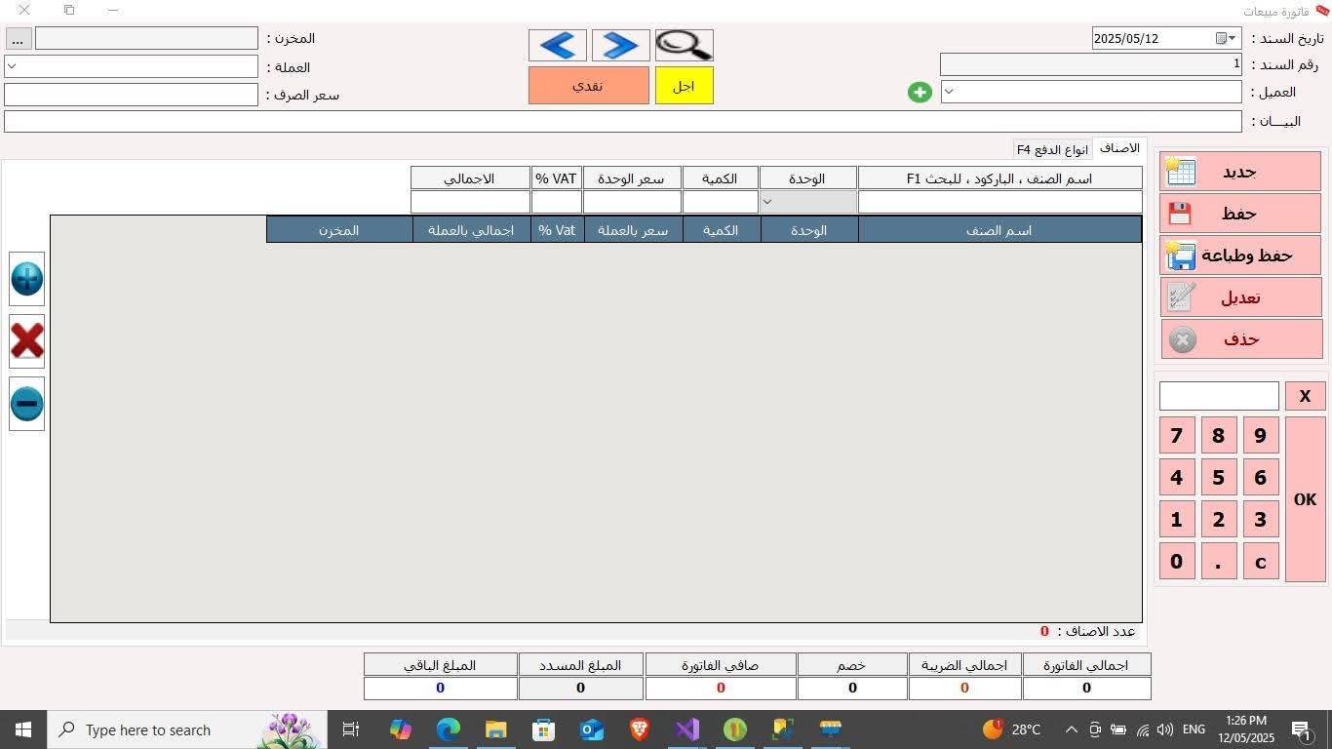1332x749 pixels.
Task: Open the date picker for تاريخ السند
Action: [1226, 38]
